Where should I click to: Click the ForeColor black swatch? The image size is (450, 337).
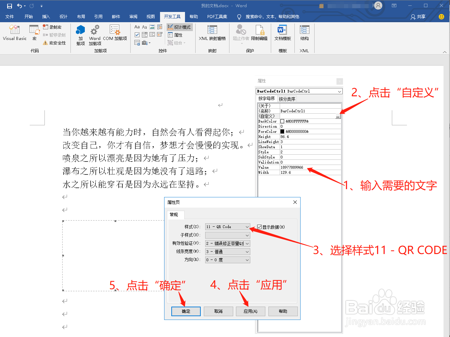click(282, 131)
